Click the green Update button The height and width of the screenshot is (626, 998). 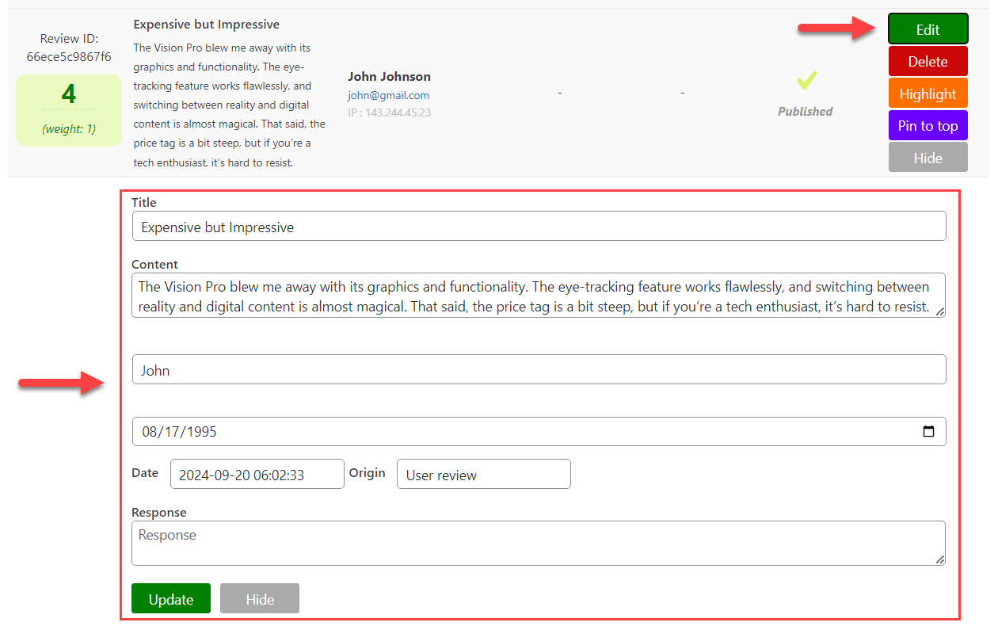pos(171,599)
